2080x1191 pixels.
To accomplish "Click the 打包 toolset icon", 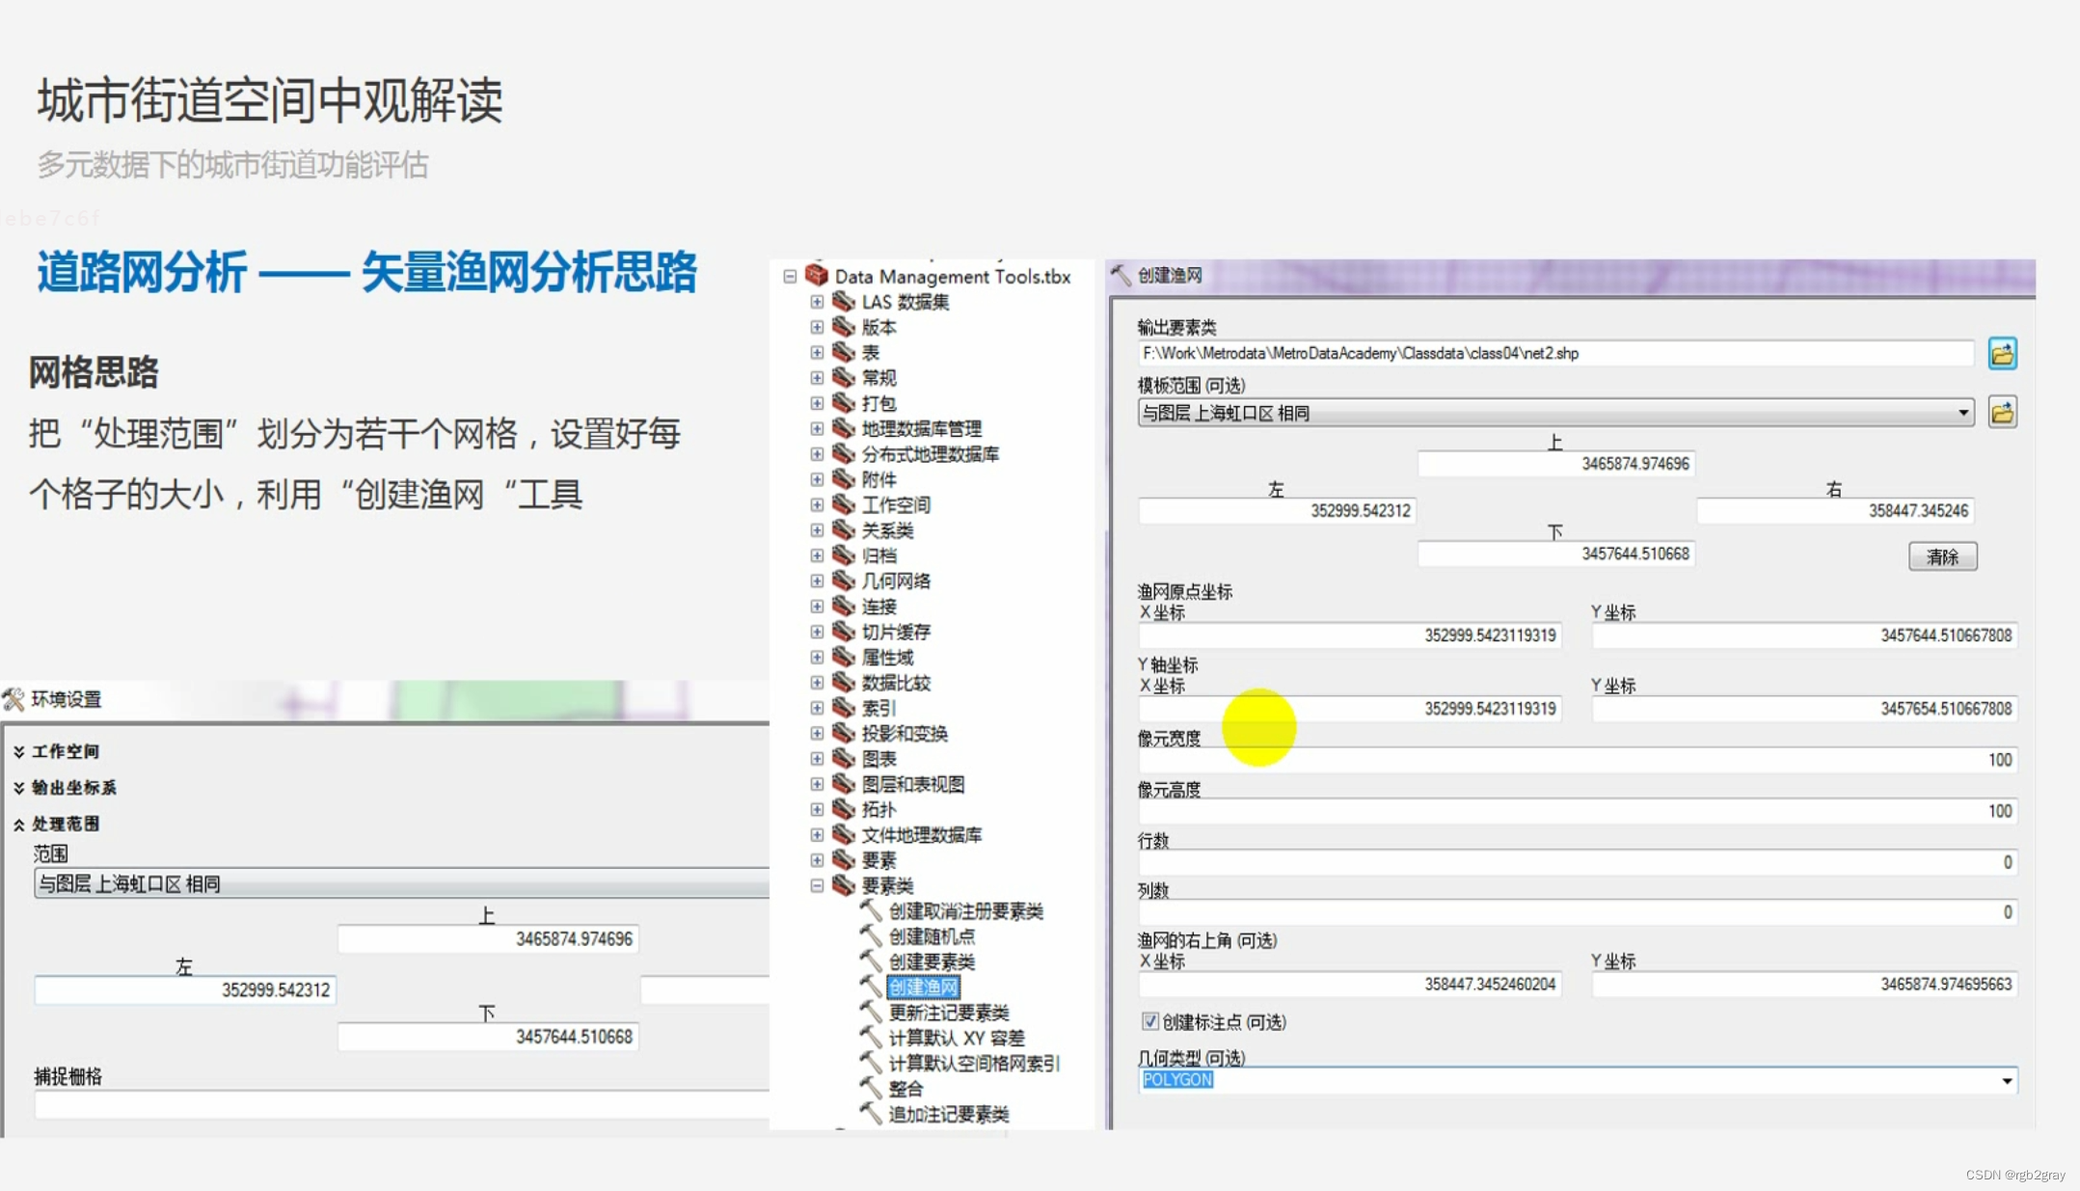I will (844, 403).
